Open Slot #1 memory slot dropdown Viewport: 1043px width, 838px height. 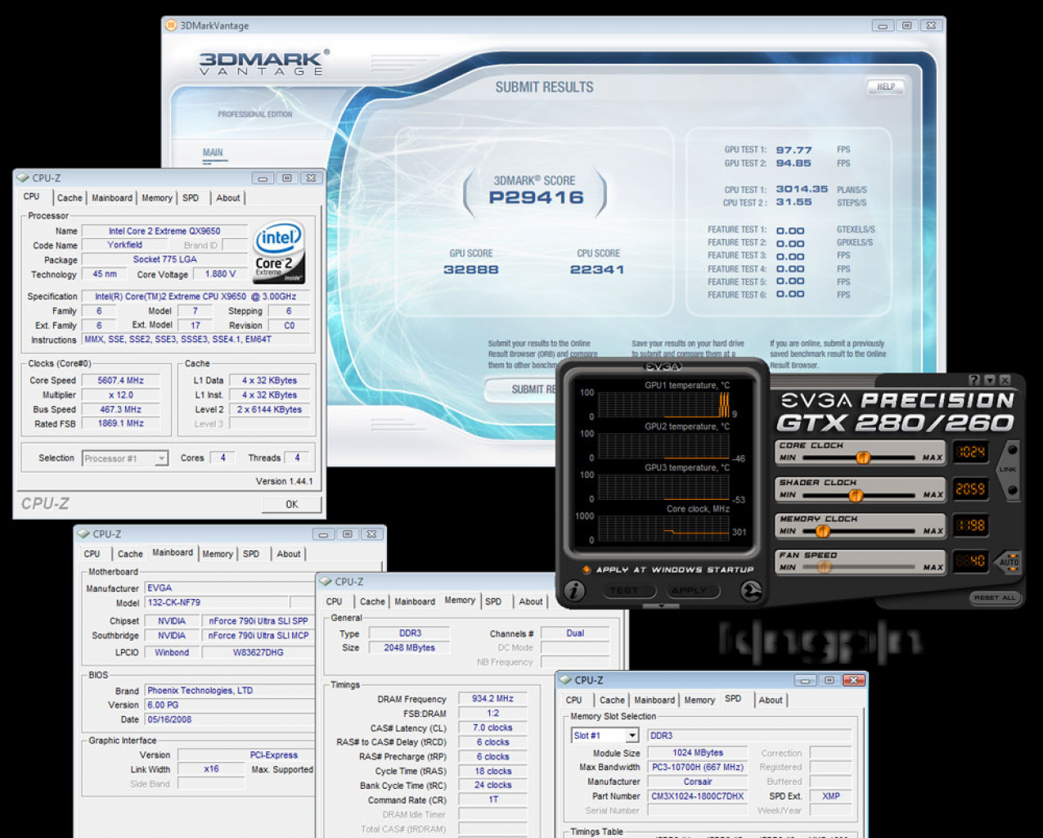click(605, 736)
